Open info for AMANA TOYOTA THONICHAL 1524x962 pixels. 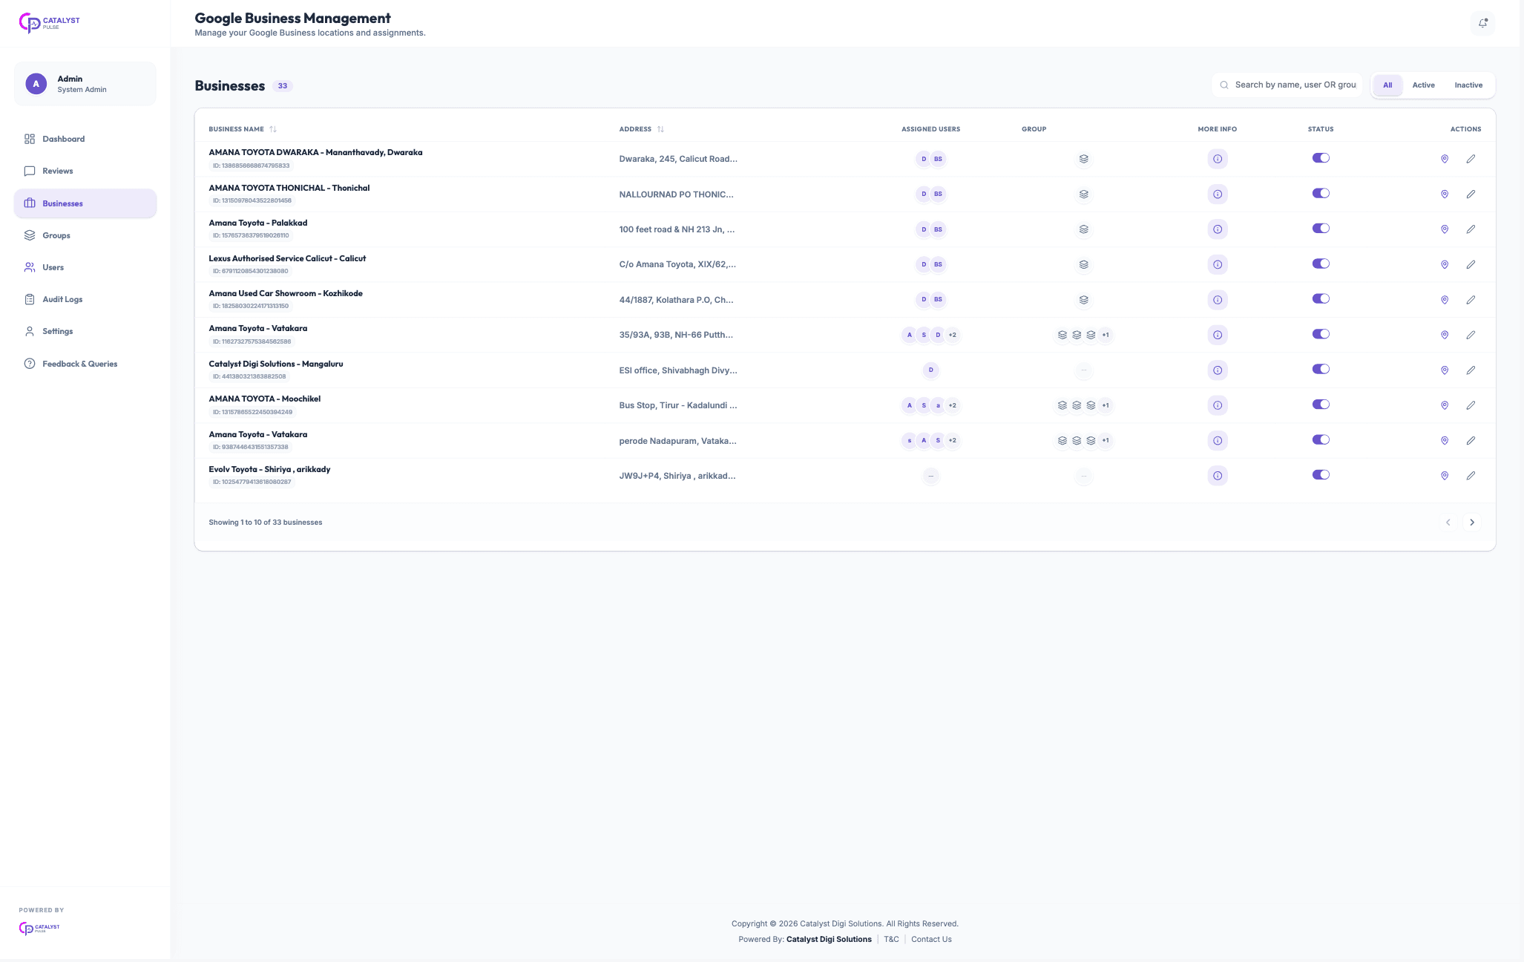1218,194
